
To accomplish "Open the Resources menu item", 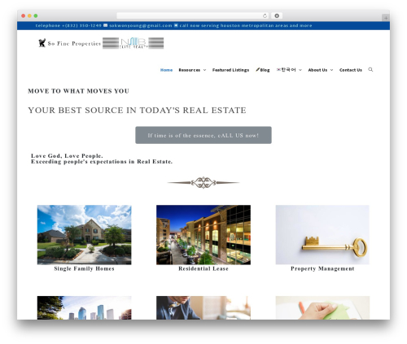I will [190, 70].
